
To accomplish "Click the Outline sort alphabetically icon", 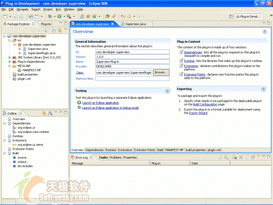I will point(50,113).
